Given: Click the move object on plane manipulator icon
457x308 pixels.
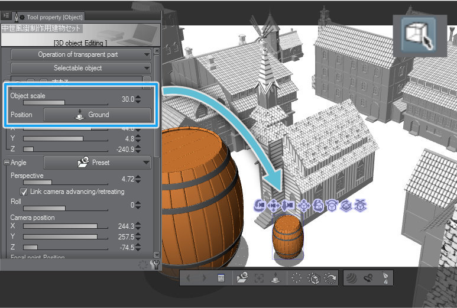Looking at the screenshot, I should click(x=304, y=205).
